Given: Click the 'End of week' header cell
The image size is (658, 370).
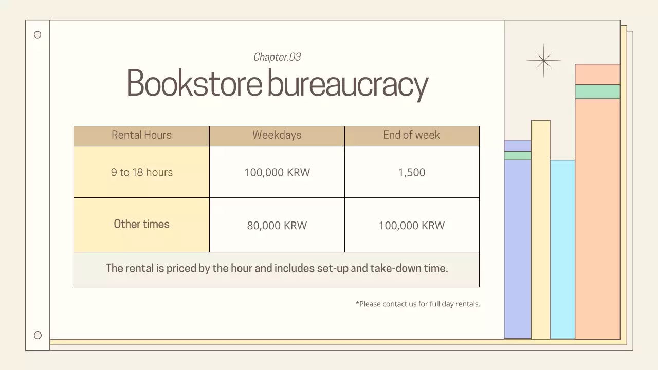Looking at the screenshot, I should [411, 135].
